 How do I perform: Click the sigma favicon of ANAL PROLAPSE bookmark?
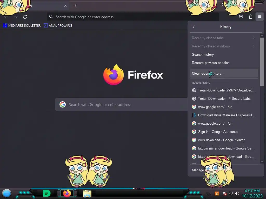(46, 25)
